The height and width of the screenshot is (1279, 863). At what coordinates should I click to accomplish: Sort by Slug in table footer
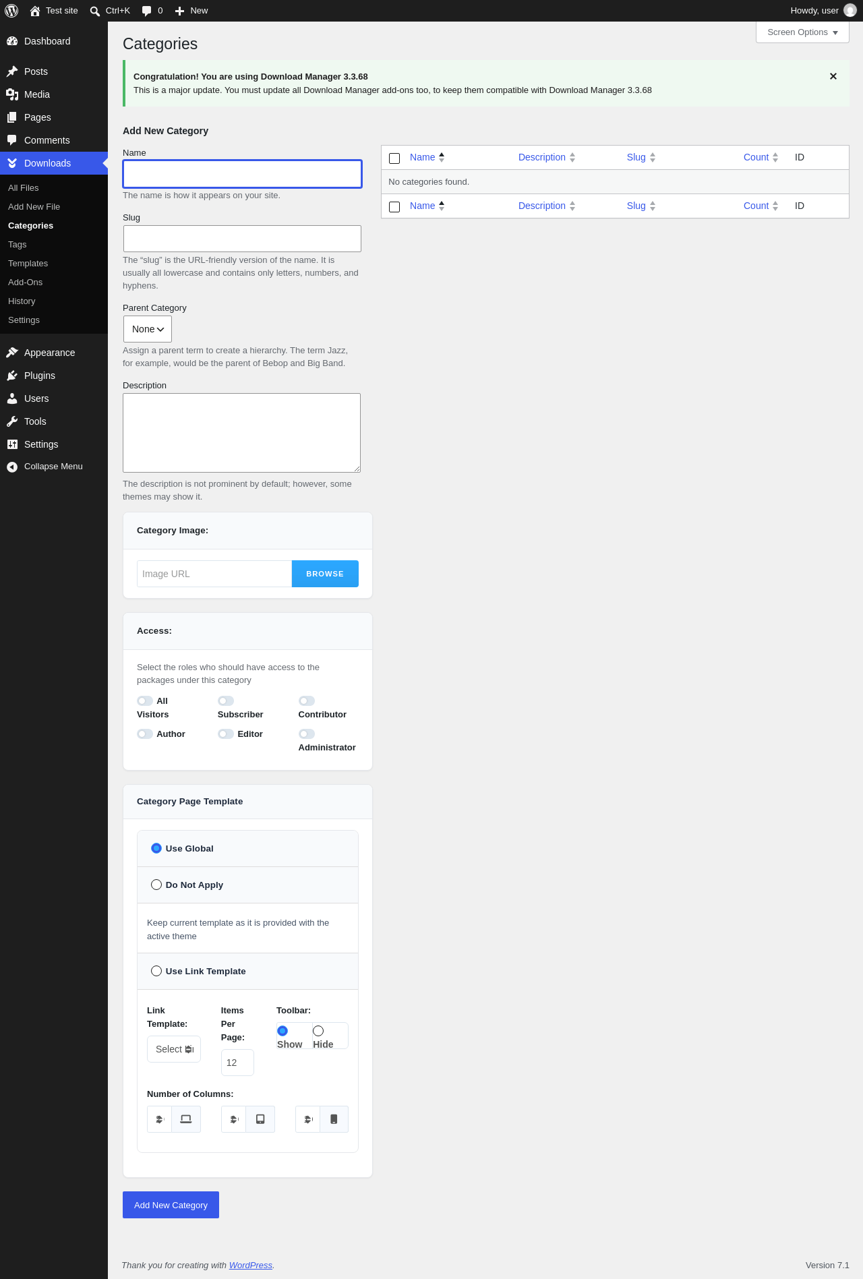tap(641, 206)
